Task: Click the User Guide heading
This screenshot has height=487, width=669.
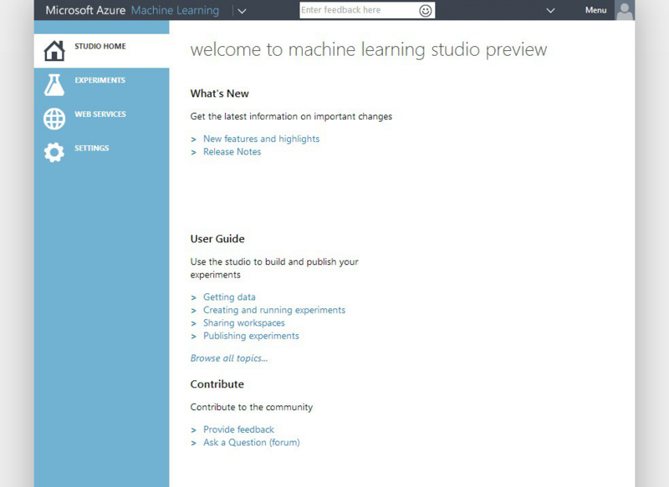Action: pyautogui.click(x=217, y=239)
